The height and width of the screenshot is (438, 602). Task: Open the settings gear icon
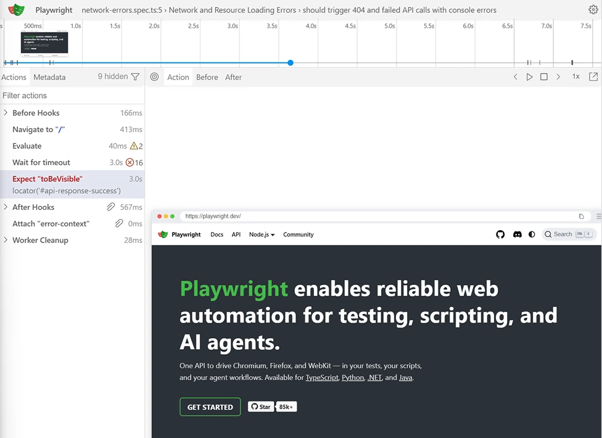coord(593,10)
